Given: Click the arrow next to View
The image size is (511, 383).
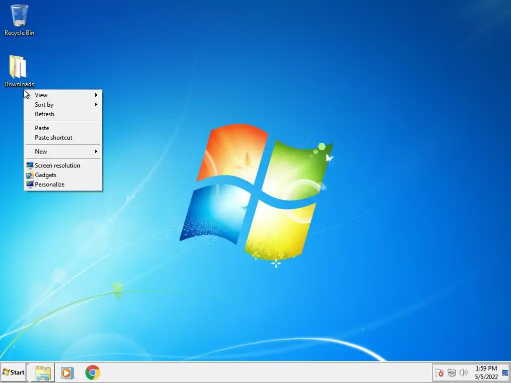Looking at the screenshot, I should point(96,95).
